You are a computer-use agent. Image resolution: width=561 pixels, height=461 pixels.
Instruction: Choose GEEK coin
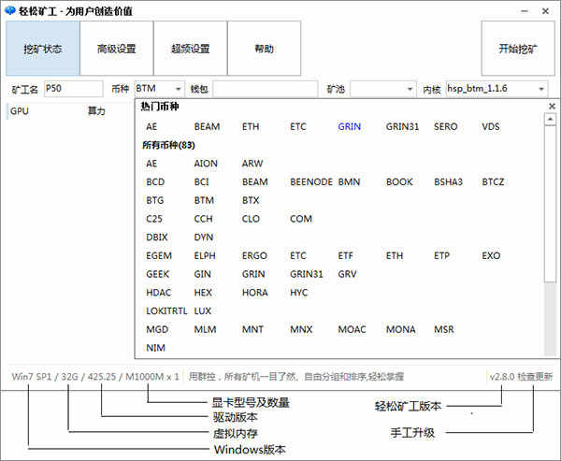coord(157,274)
